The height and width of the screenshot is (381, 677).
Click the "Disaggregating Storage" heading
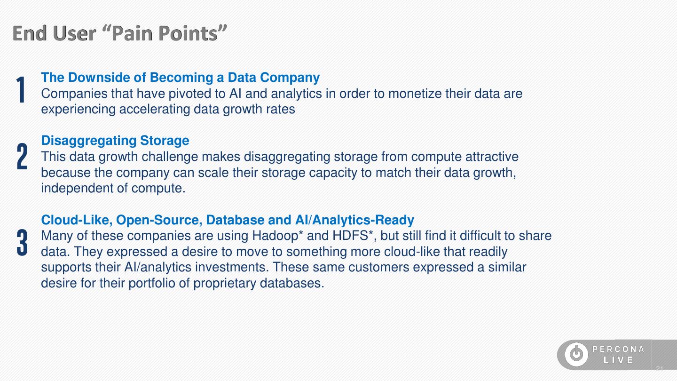click(x=115, y=141)
